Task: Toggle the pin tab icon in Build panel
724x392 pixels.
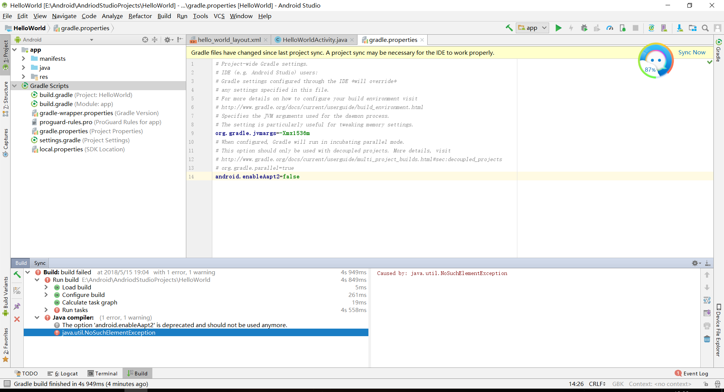Action: pyautogui.click(x=17, y=306)
